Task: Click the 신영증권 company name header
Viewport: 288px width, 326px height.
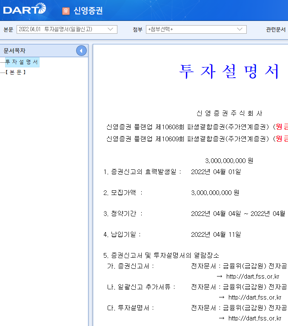Action: (x=88, y=11)
